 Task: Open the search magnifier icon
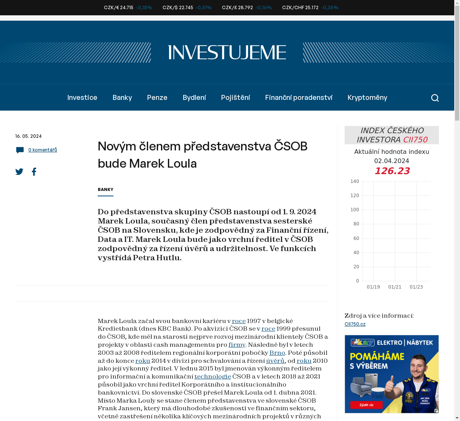pos(435,98)
